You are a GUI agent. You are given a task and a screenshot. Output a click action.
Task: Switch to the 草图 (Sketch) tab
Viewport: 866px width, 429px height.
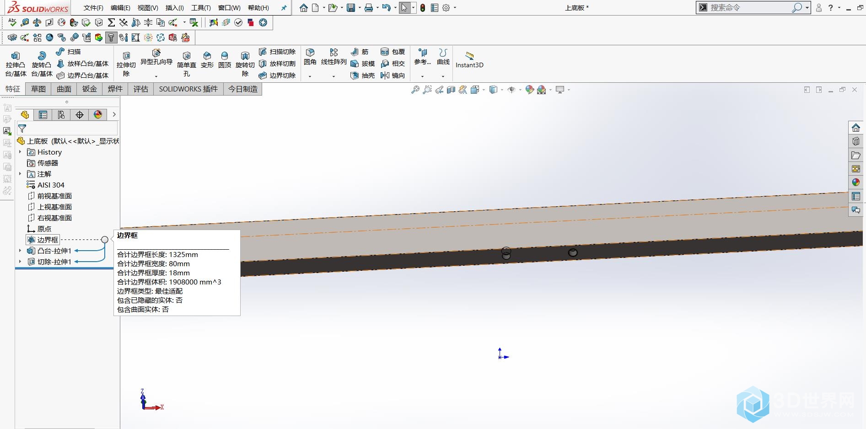[38, 89]
